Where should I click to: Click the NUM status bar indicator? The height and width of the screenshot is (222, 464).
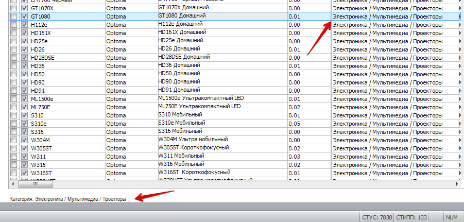click(x=452, y=217)
